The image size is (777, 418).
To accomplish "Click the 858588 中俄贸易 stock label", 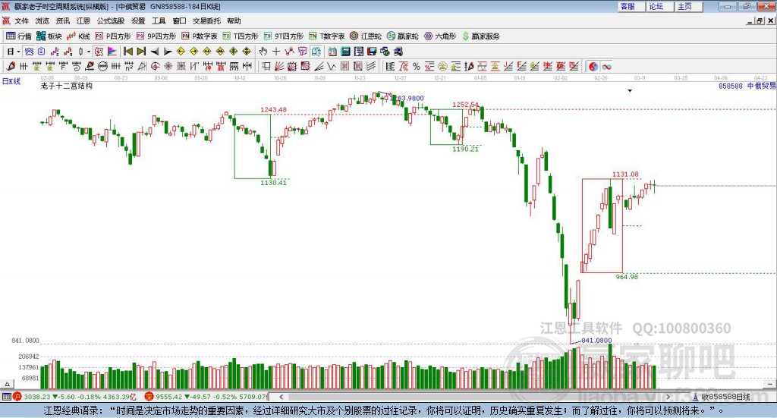I will pos(747,86).
